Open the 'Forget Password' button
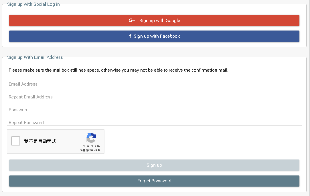 pyautogui.click(x=154, y=181)
